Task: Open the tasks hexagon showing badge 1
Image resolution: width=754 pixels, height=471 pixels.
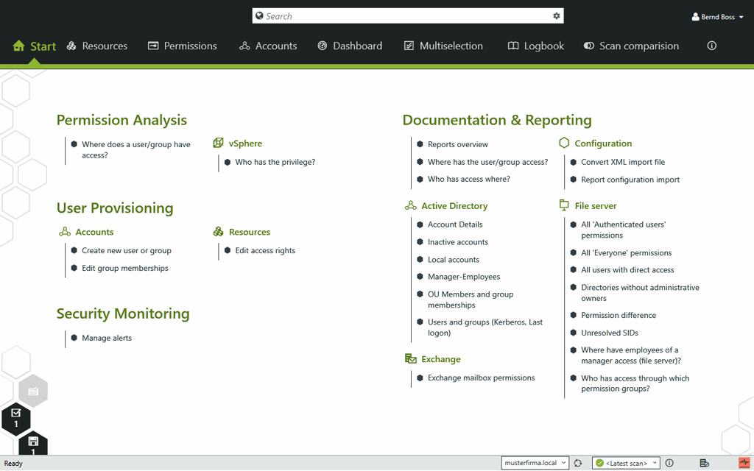Action: coord(16,419)
